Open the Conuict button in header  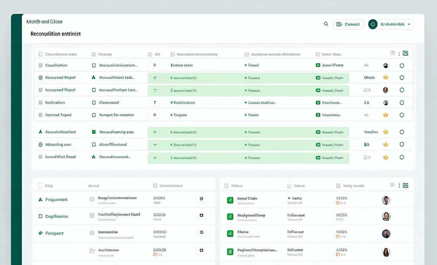pyautogui.click(x=348, y=24)
